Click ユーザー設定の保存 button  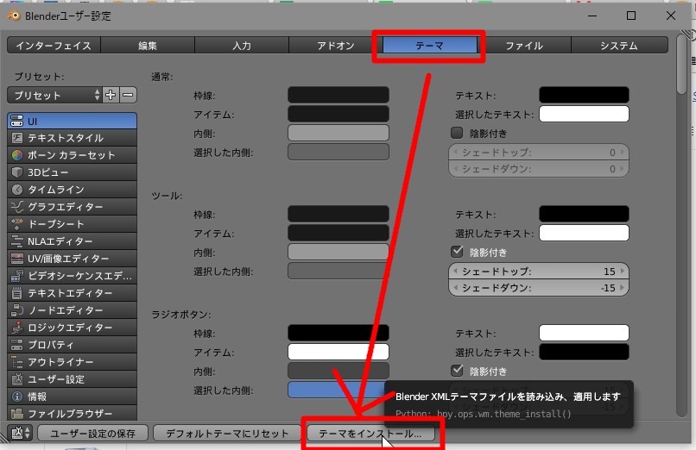click(92, 433)
